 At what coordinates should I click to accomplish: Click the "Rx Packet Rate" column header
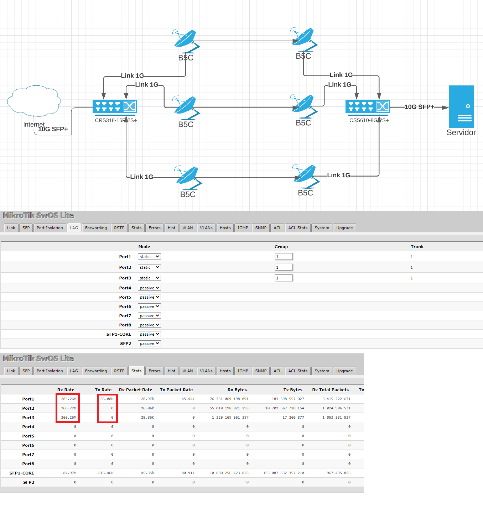pyautogui.click(x=136, y=390)
